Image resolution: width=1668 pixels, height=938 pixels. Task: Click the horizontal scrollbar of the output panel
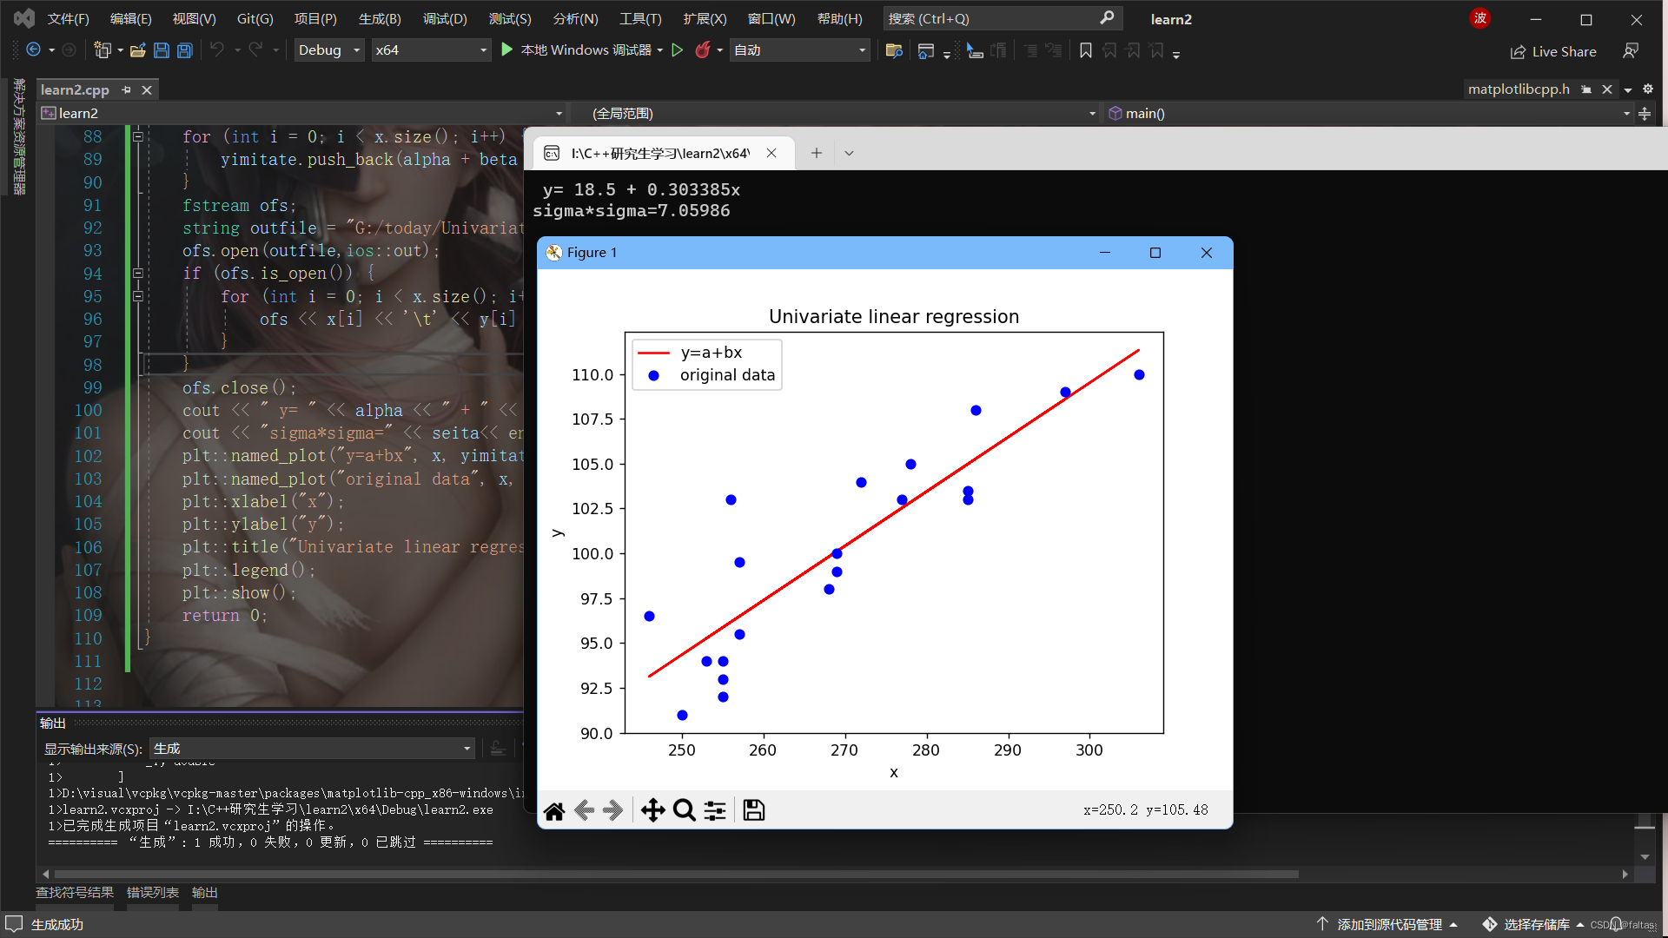pyautogui.click(x=676, y=875)
